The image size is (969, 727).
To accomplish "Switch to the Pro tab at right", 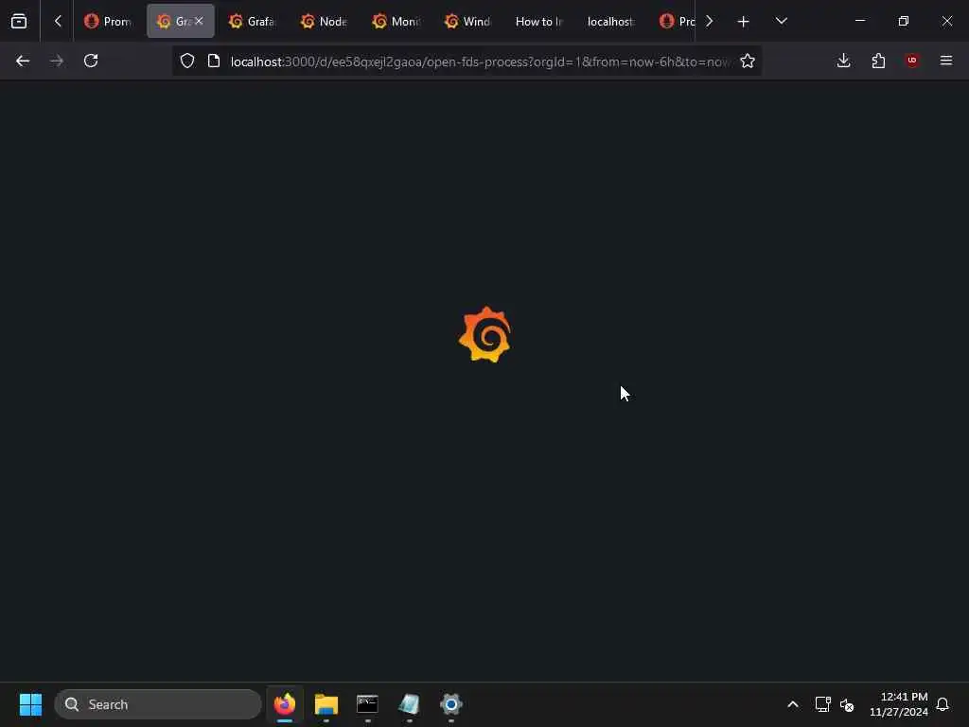I will pos(678,21).
